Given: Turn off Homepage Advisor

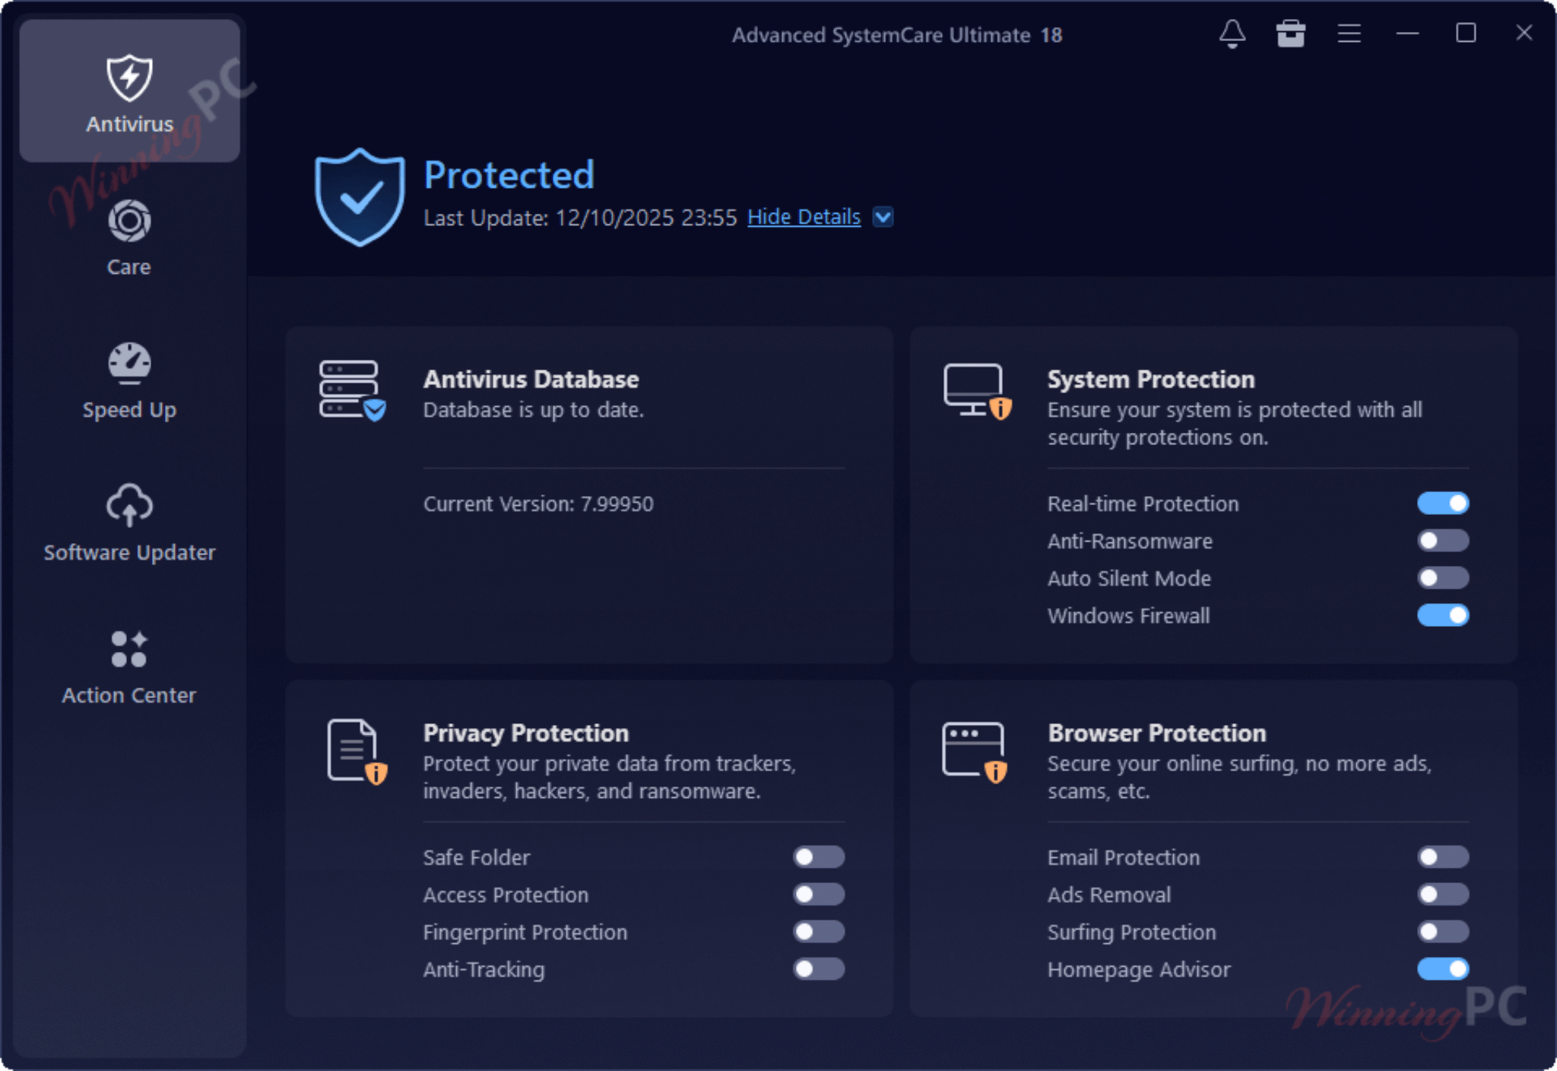Looking at the screenshot, I should coord(1443,968).
